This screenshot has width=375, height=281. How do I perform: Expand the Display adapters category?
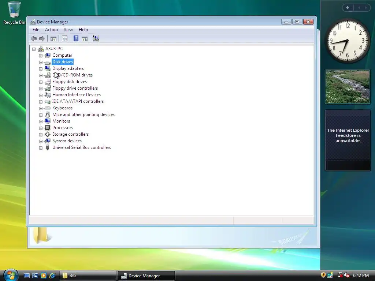pyautogui.click(x=41, y=69)
